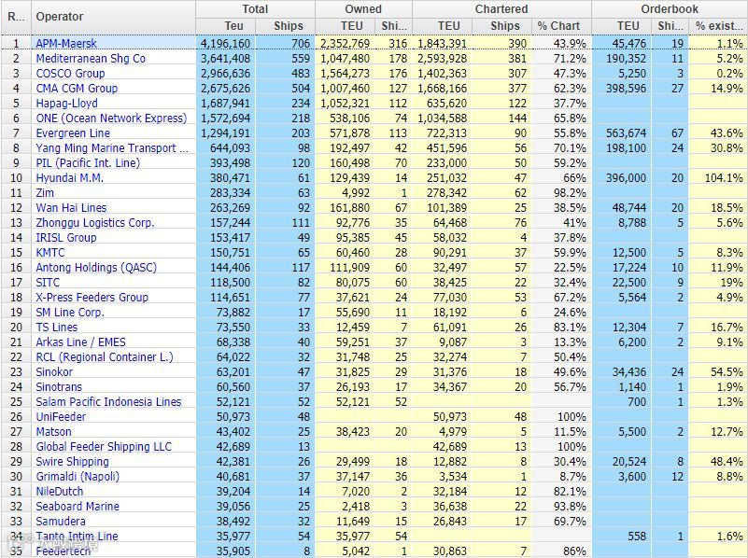Open Mediterranean Shg Co operator link

click(91, 59)
